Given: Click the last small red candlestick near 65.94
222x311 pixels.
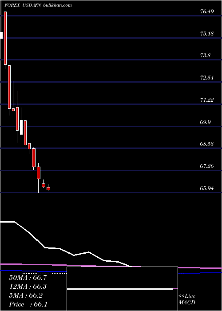Looking at the screenshot, I should (x=48, y=189).
